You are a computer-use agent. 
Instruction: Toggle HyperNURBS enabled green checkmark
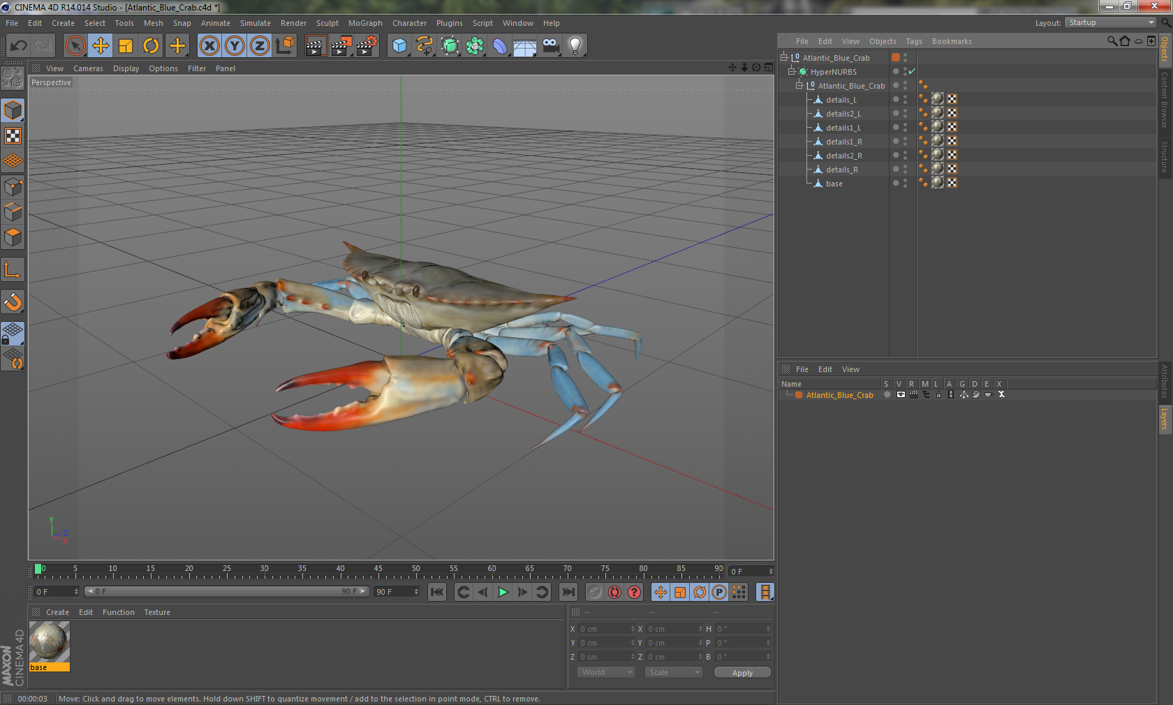tap(912, 71)
